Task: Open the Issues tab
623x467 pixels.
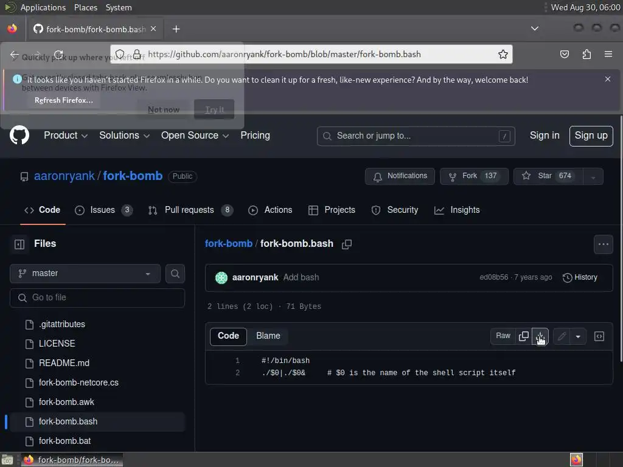Action: point(103,210)
